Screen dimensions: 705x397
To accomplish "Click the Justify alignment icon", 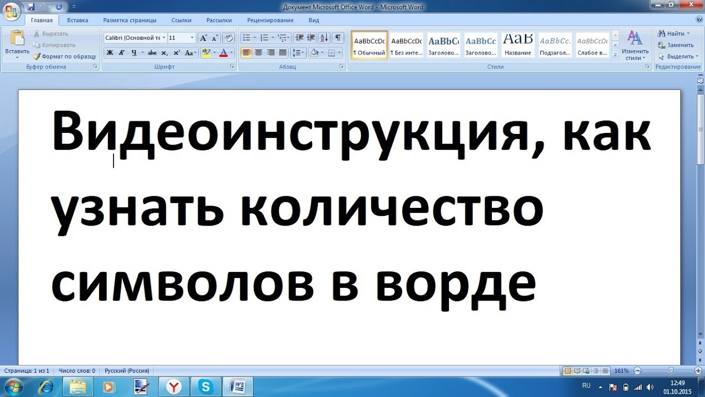I will [283, 53].
